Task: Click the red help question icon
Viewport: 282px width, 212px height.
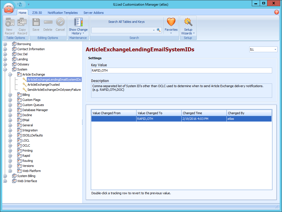Action: [x=277, y=12]
